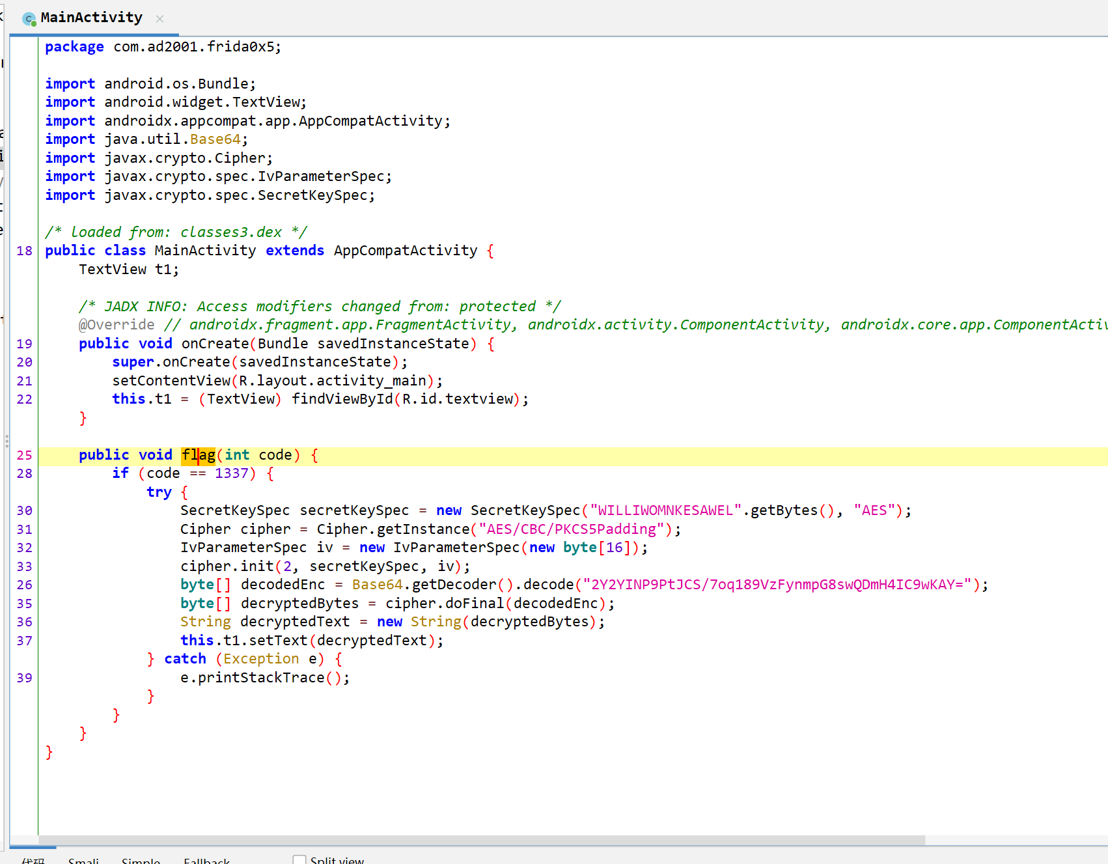Click Base64 in java.util import
This screenshot has height=864, width=1108.
(x=215, y=139)
